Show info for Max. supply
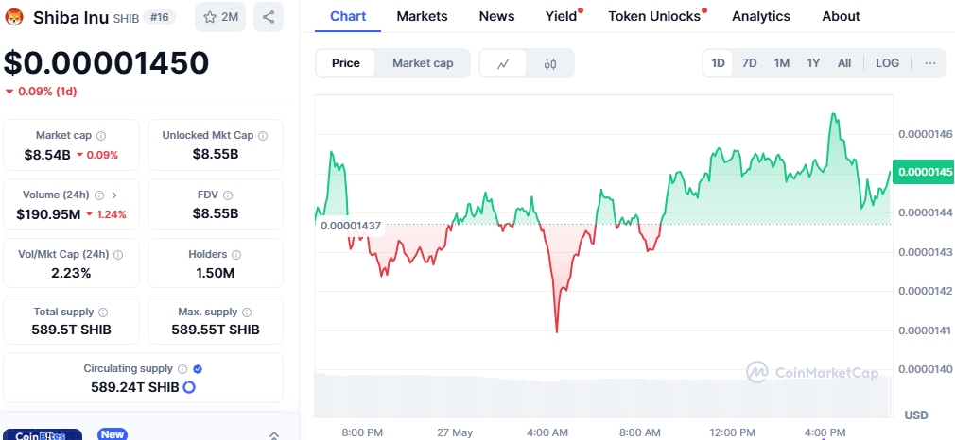The height and width of the screenshot is (440, 955). tap(247, 313)
